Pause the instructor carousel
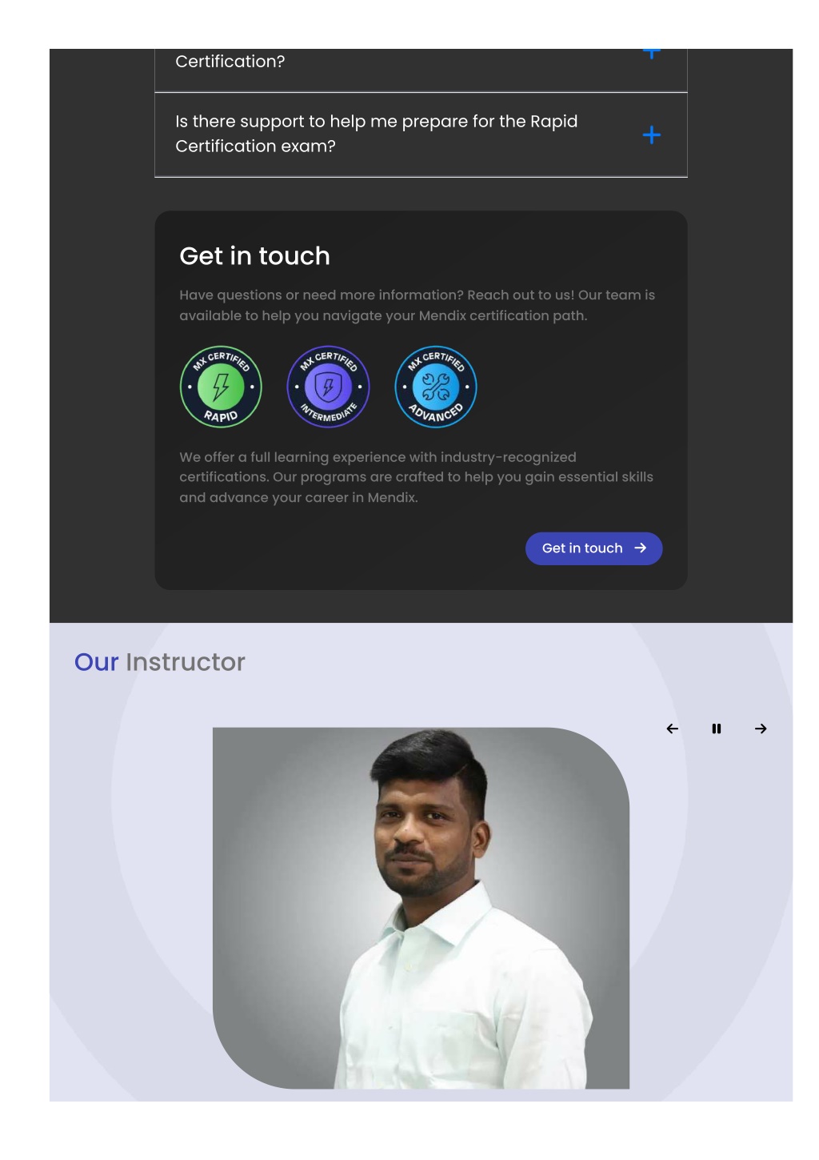Screen dimensions: 819x1160 pyautogui.click(x=717, y=729)
